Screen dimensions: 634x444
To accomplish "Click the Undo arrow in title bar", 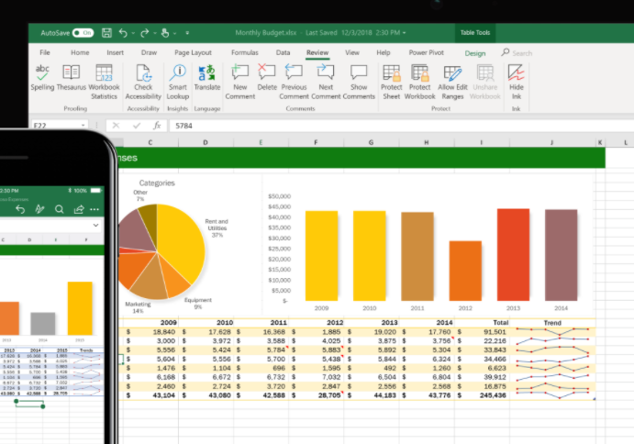I will pos(123,33).
